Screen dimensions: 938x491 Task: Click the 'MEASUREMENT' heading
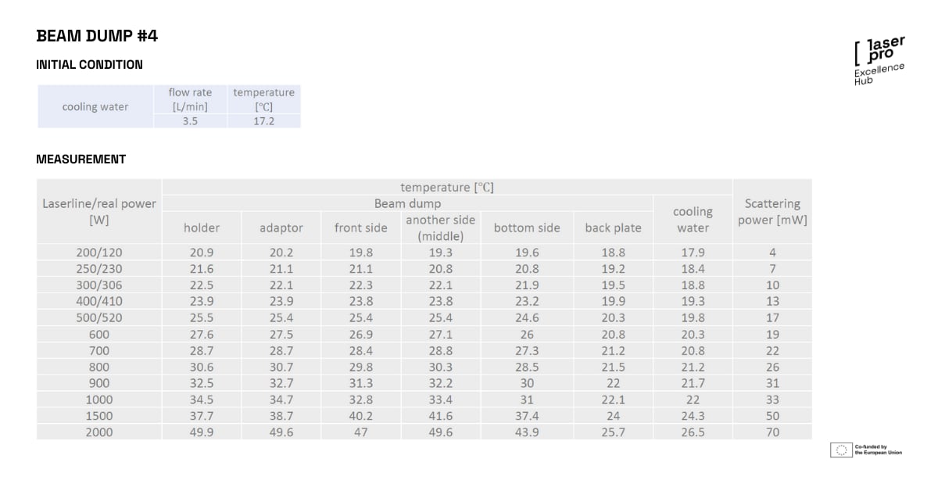tap(81, 159)
